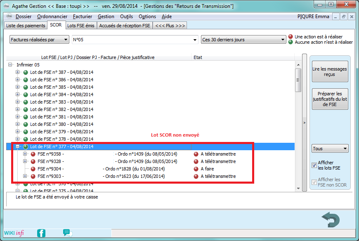359x241 pixels.
Task: Expand Lot de FSE n° 387
Action: [x=17, y=72]
